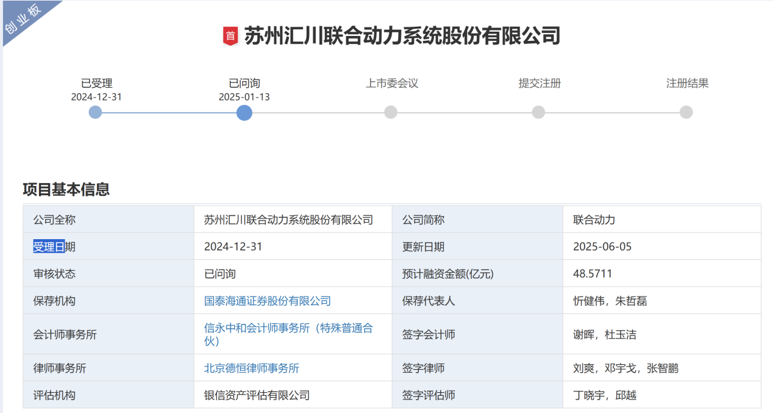Screen dimensions: 773x413
Task: Click the 注册结果 stage label
Action: [688, 84]
